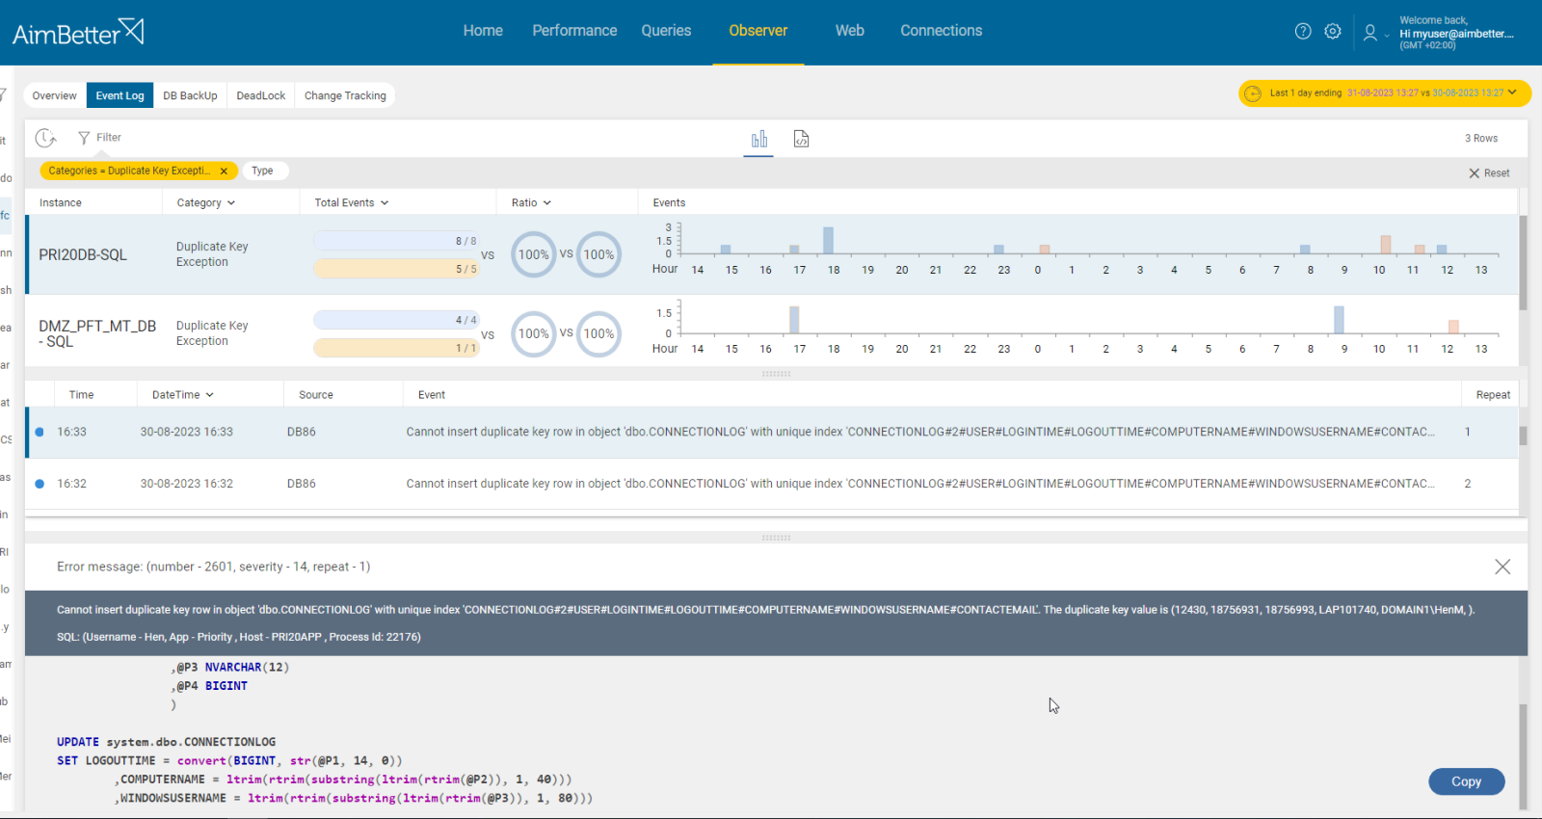
Task: Click the second 100% ratio circle for DMZ_PFT_MT_DB
Action: coord(598,333)
